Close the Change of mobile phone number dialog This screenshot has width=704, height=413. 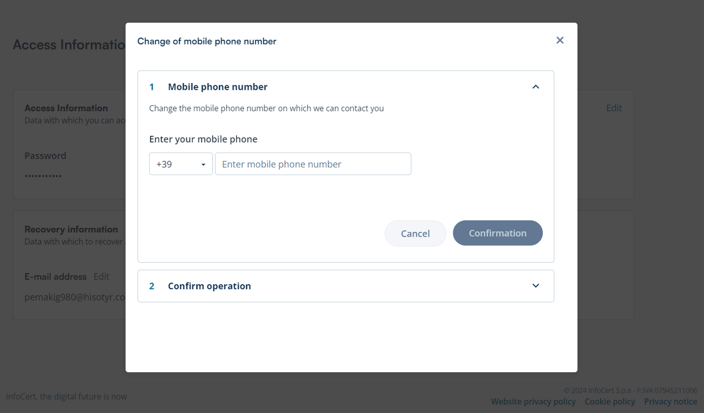point(560,40)
